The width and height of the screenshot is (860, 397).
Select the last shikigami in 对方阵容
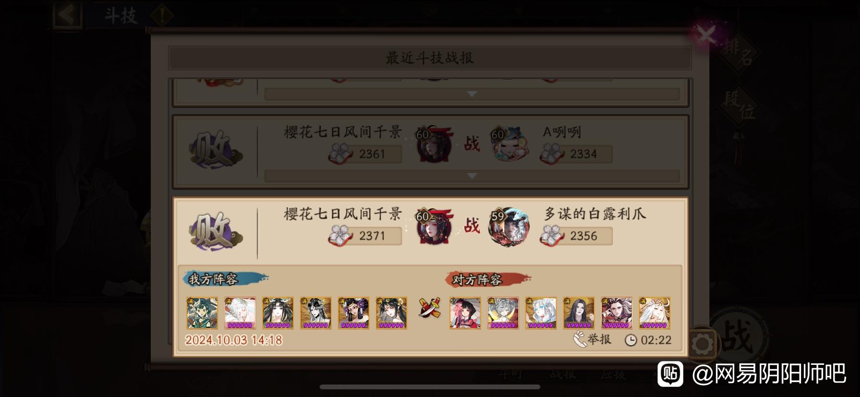[655, 313]
